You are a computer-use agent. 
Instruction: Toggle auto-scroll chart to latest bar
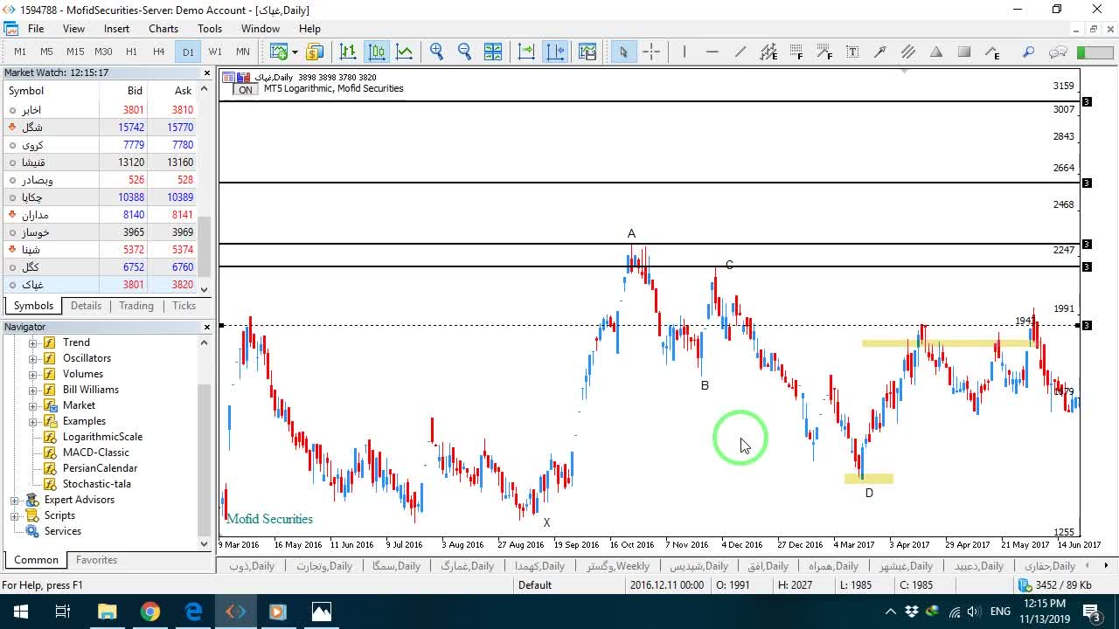[526, 52]
